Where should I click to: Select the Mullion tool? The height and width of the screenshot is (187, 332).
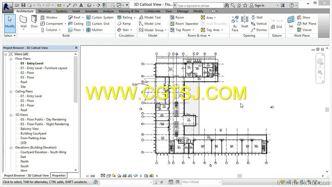(95, 30)
